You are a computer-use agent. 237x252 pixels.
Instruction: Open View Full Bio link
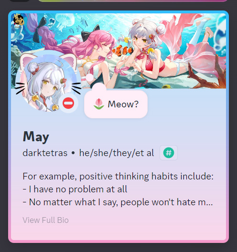46,220
